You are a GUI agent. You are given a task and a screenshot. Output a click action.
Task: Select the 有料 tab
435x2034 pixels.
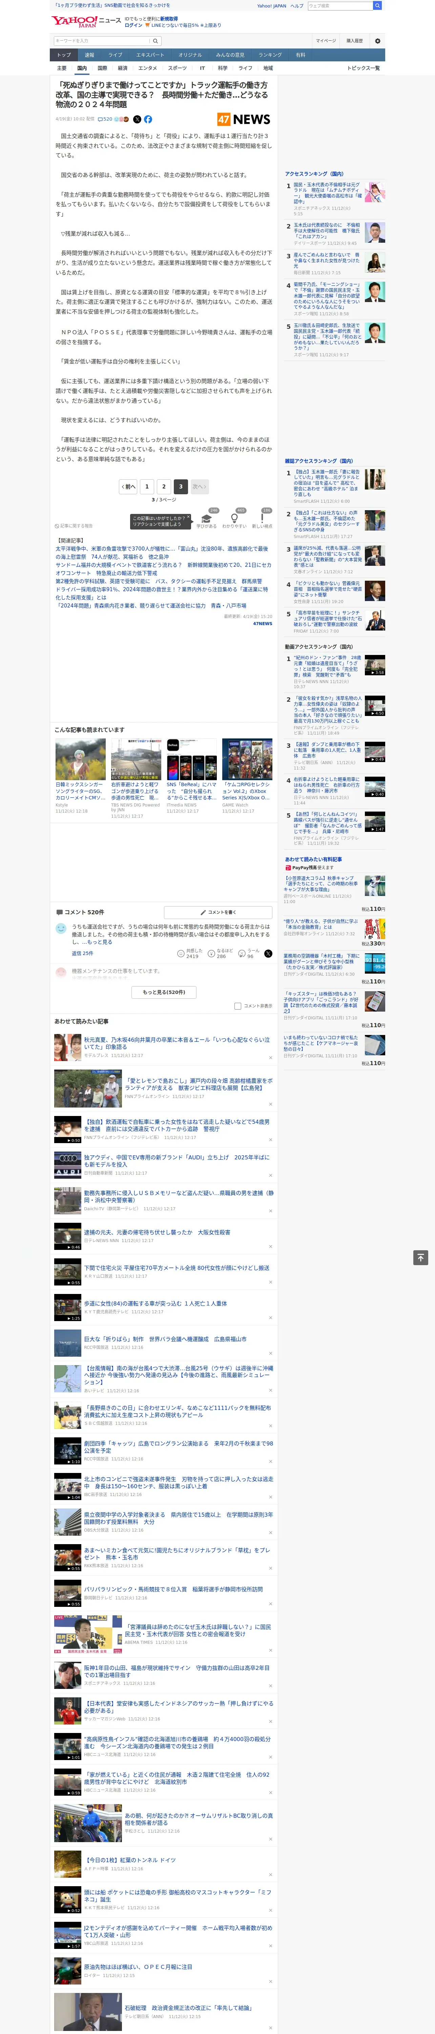[x=301, y=55]
